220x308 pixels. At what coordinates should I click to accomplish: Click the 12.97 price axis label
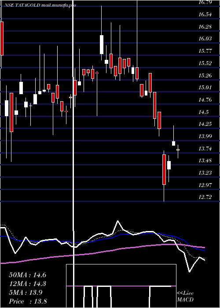coord(205,185)
